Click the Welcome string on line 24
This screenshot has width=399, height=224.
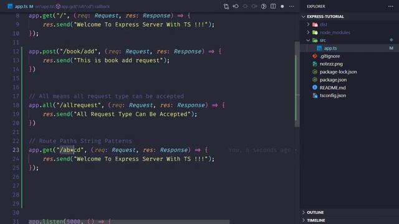[140, 159]
